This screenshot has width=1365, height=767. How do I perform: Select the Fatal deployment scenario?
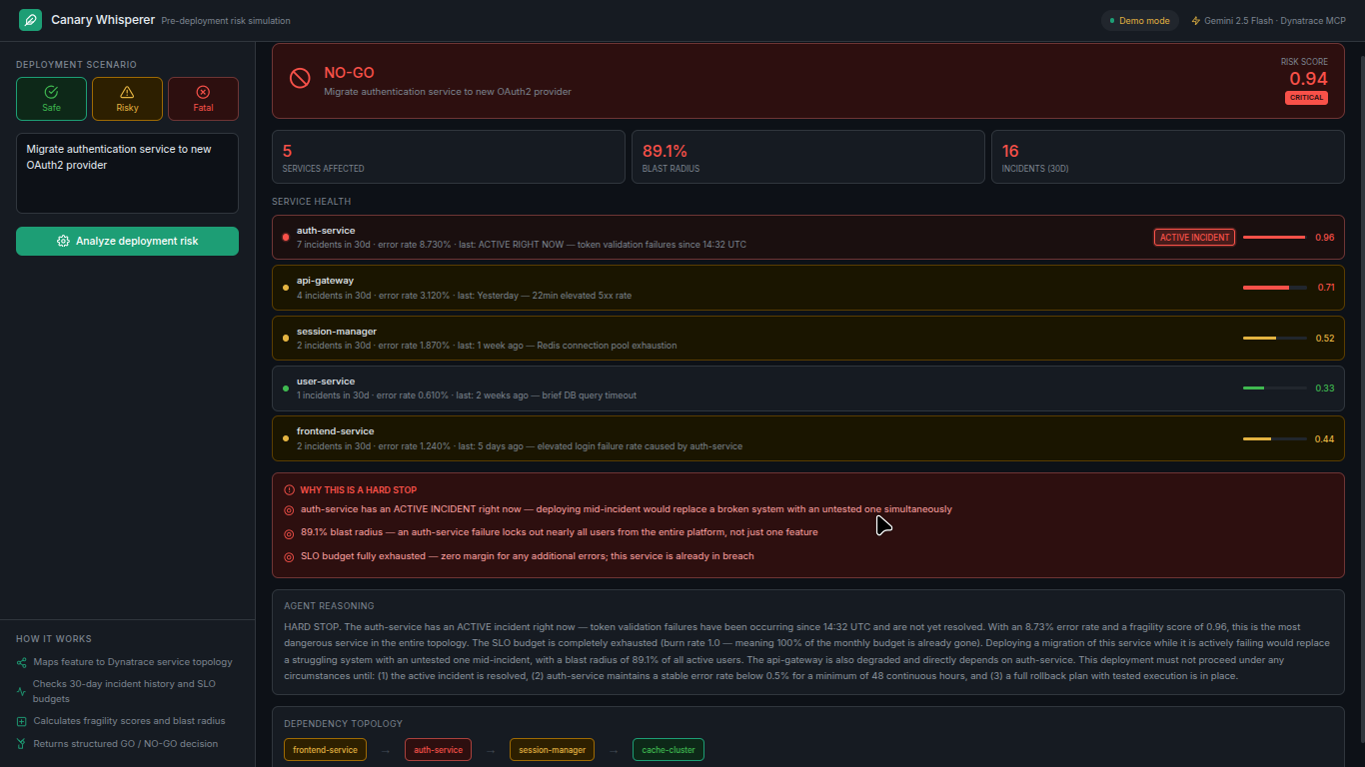203,99
